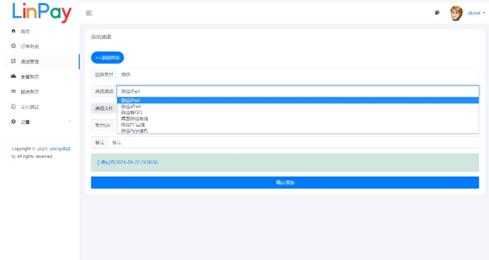Open the 选择支付 dropdown showing 微信

(x=298, y=74)
